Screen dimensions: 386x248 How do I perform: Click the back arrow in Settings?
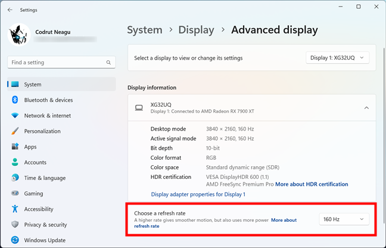(10, 10)
